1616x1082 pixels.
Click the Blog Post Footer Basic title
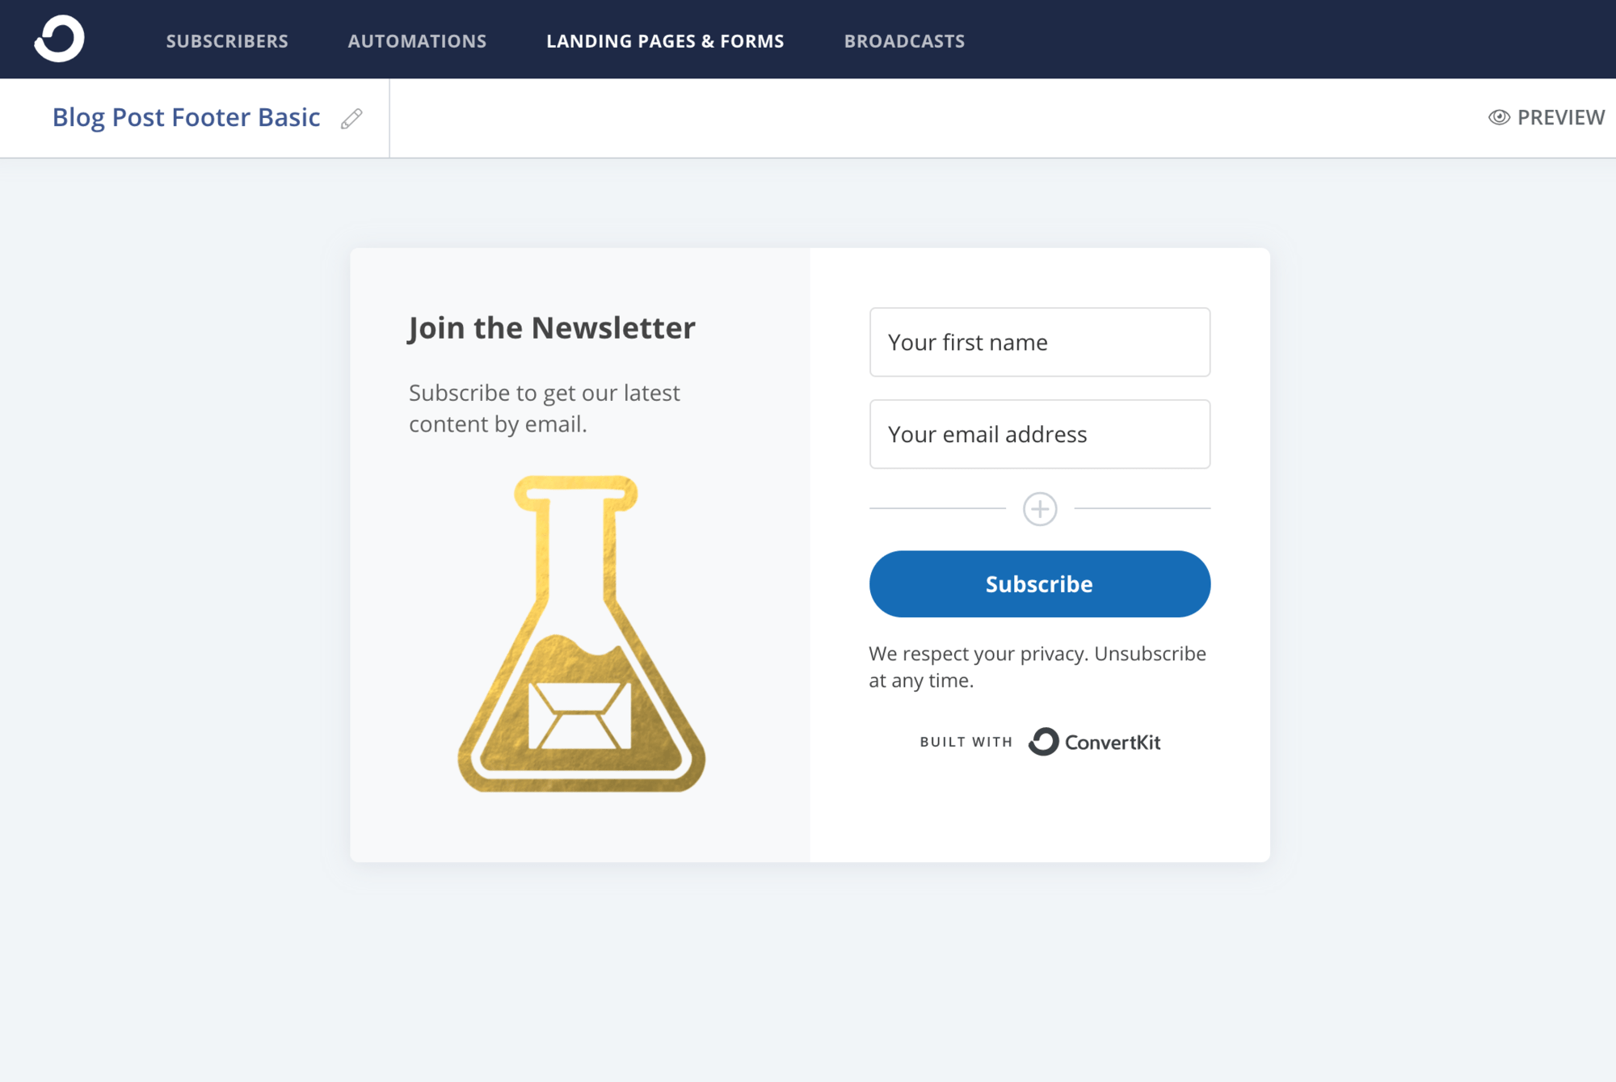[x=187, y=118]
